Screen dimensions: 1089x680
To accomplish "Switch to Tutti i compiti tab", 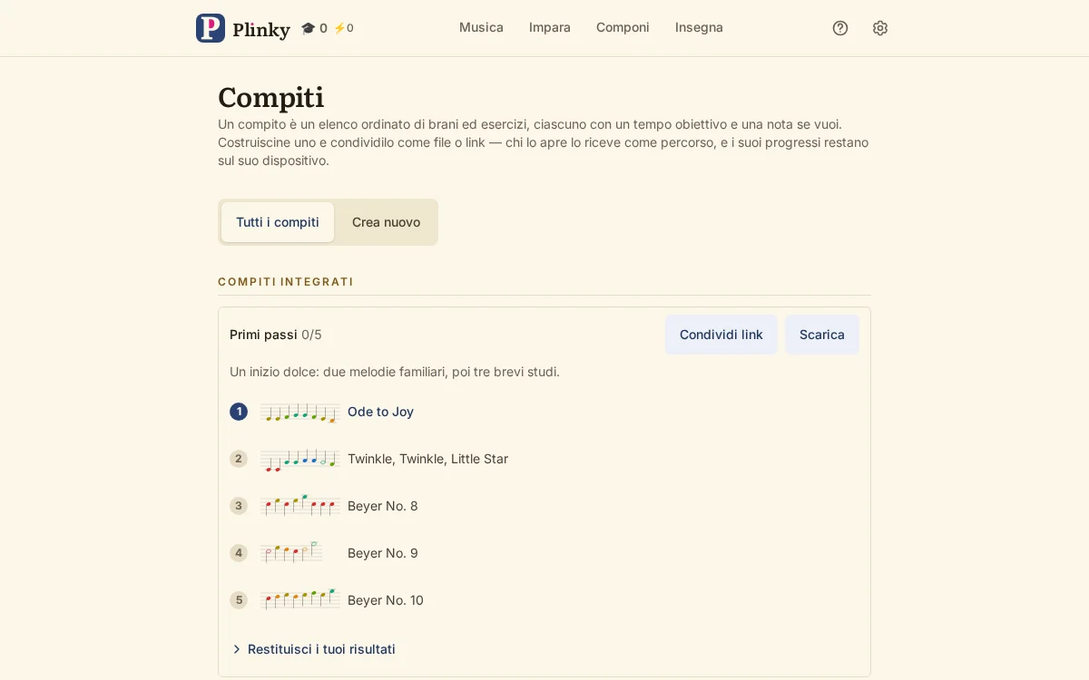I will tap(278, 222).
